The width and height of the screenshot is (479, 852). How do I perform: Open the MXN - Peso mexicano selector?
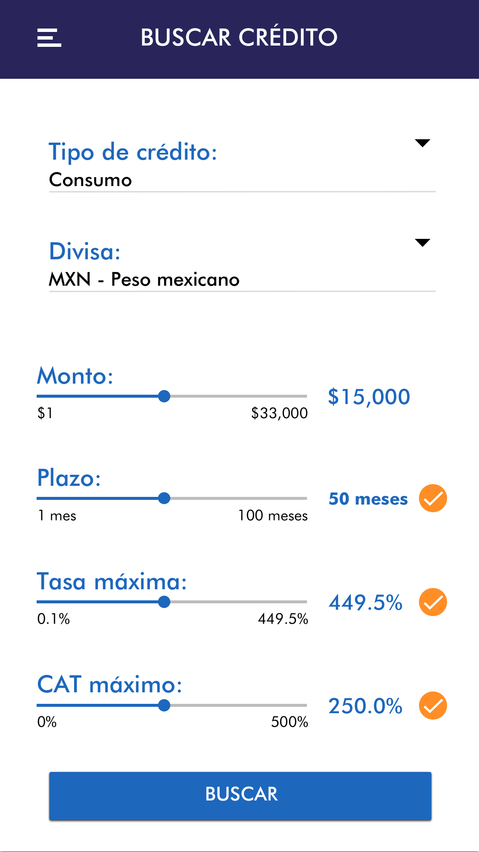(x=144, y=280)
